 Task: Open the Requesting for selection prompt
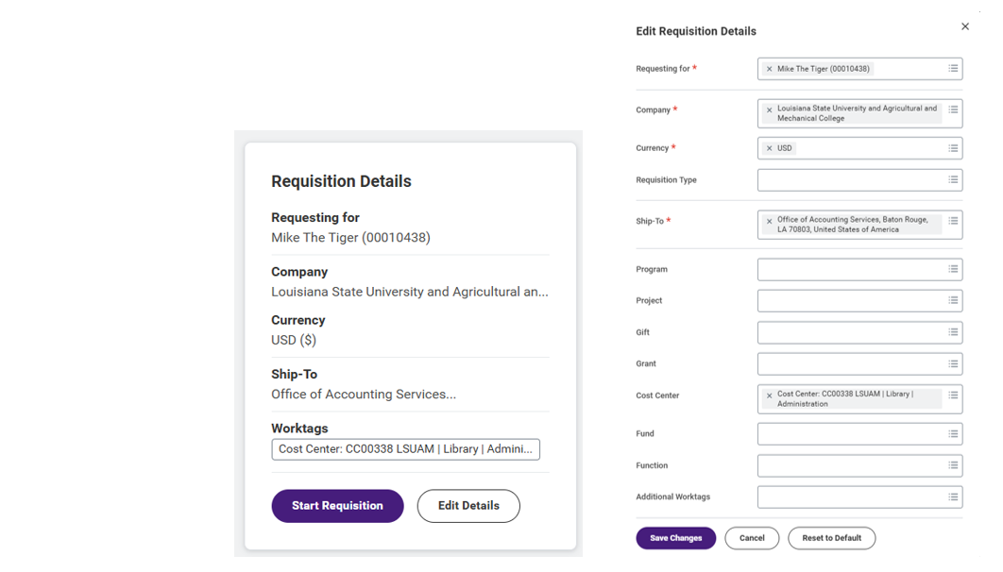pyautogui.click(x=953, y=68)
